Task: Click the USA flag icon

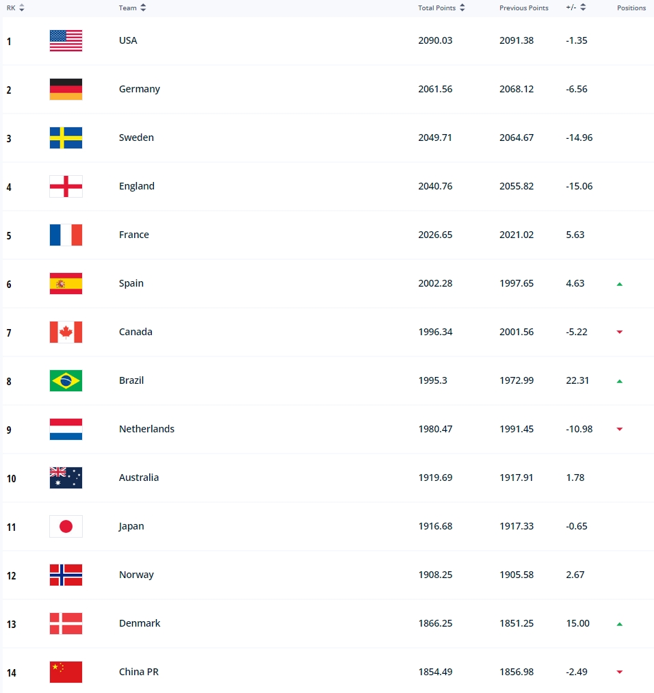Action: (66, 40)
